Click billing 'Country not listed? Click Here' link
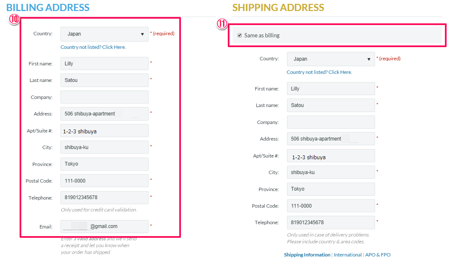 (x=93, y=47)
